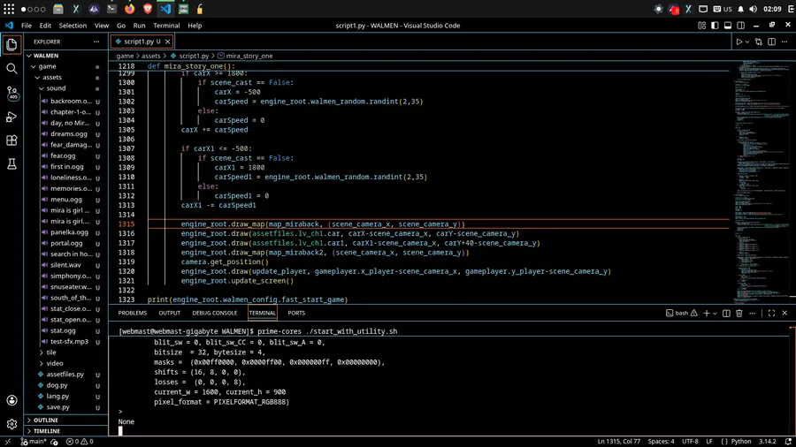
Task: Open new terminal profile dropdown arrow
Action: click(715, 314)
